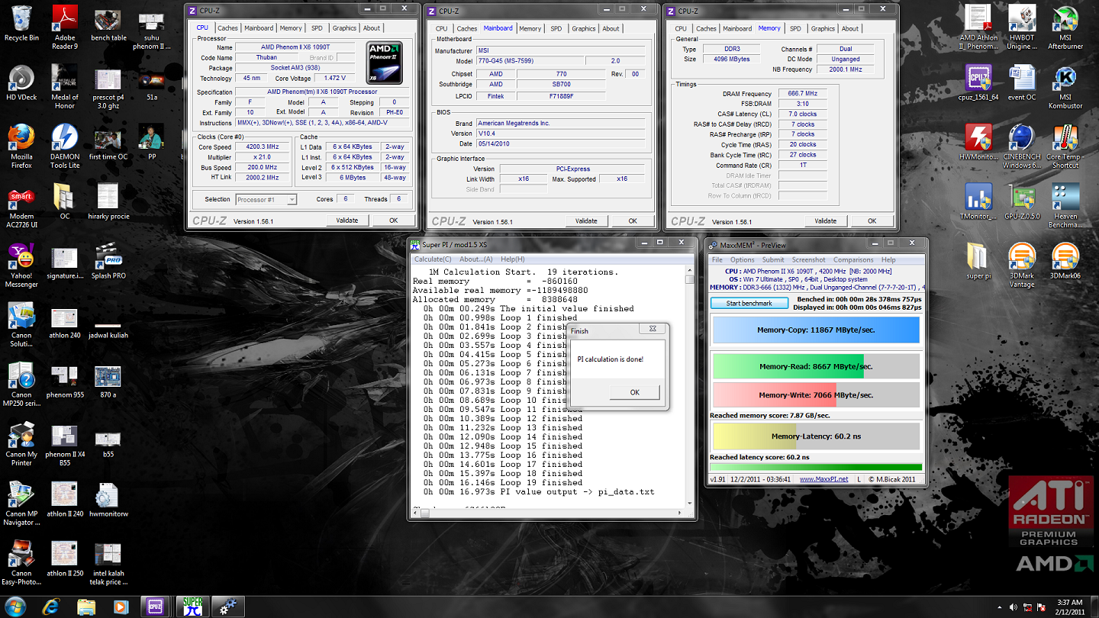Open Recycle Bin on desktop
1099x618 pixels.
[x=21, y=24]
